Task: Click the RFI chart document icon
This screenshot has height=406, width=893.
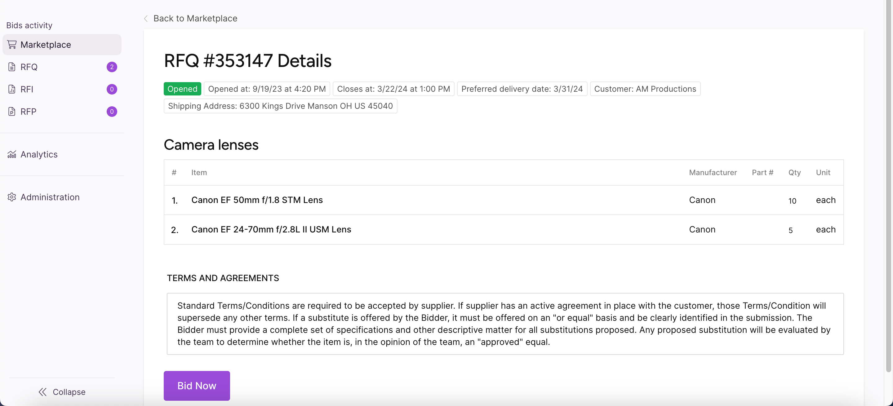Action: pyautogui.click(x=12, y=89)
